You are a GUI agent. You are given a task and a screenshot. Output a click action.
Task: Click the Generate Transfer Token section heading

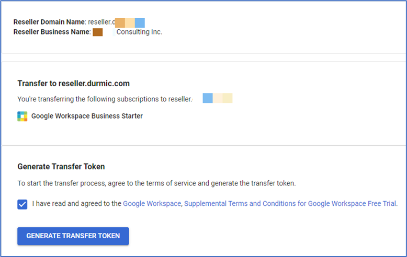(61, 167)
